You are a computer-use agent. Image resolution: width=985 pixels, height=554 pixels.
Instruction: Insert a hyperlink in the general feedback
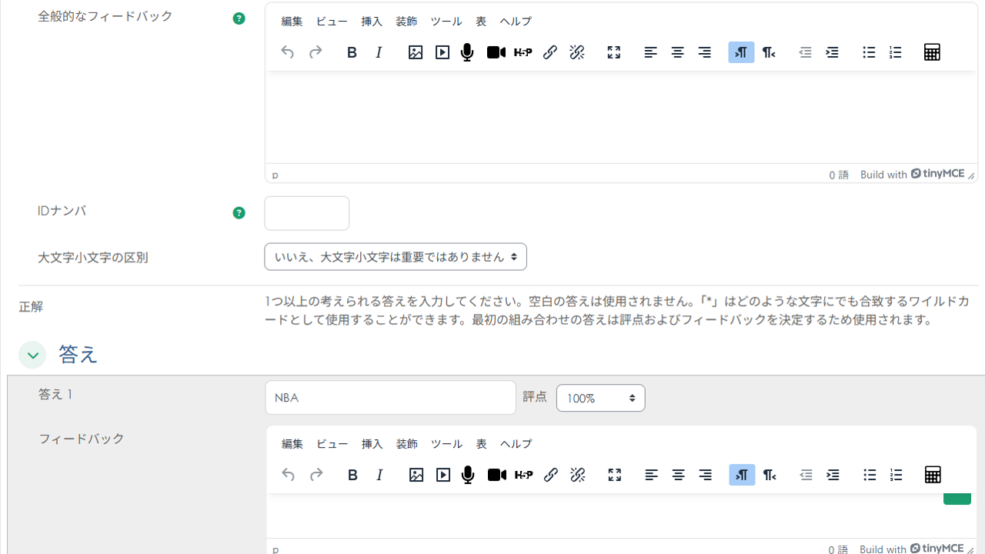tap(549, 52)
